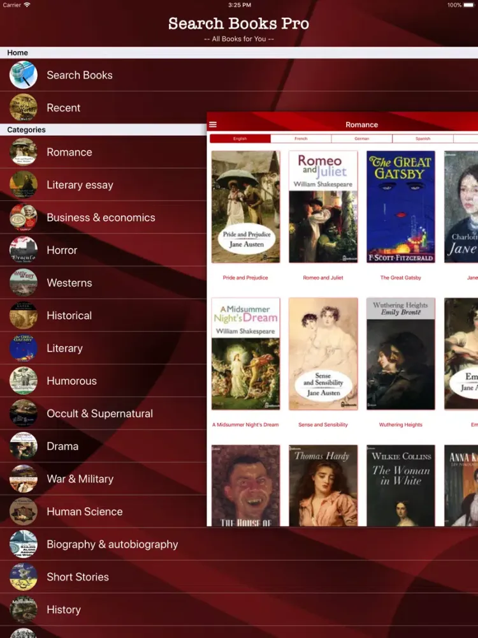
Task: Open the Romeo and Juliet cover
Action: tap(323, 207)
